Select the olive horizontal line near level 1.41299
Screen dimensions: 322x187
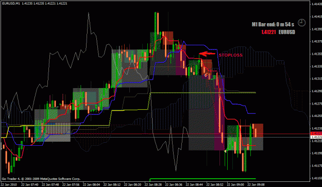[x=203, y=93]
